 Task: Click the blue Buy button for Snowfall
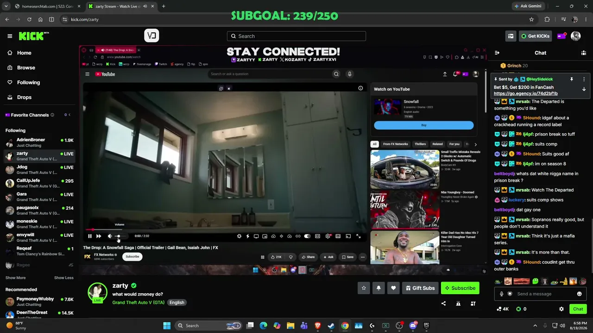click(423, 125)
